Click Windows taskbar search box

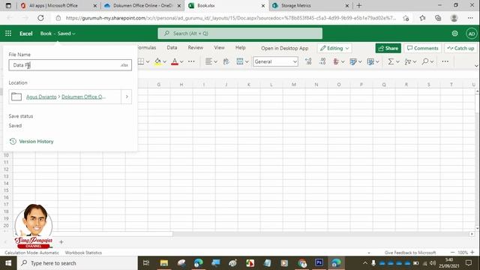point(76,263)
